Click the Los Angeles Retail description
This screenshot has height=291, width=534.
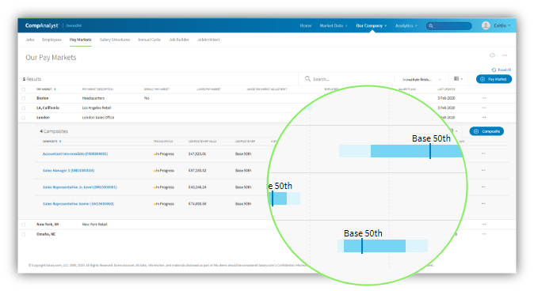97,108
